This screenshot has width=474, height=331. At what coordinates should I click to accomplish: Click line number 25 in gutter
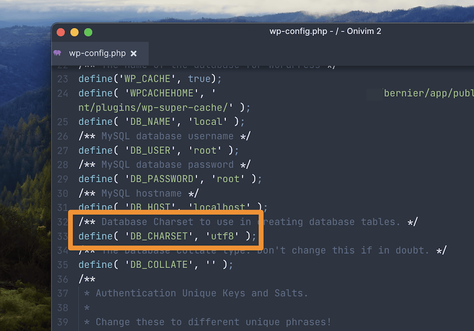(63, 122)
